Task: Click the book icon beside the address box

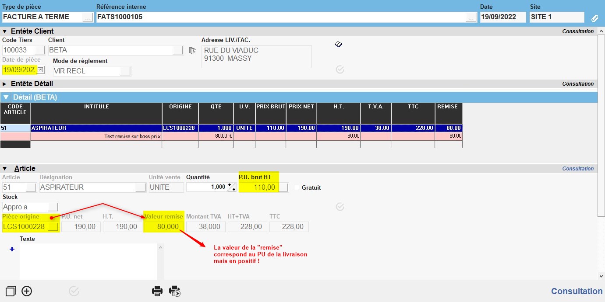Action: click(339, 44)
